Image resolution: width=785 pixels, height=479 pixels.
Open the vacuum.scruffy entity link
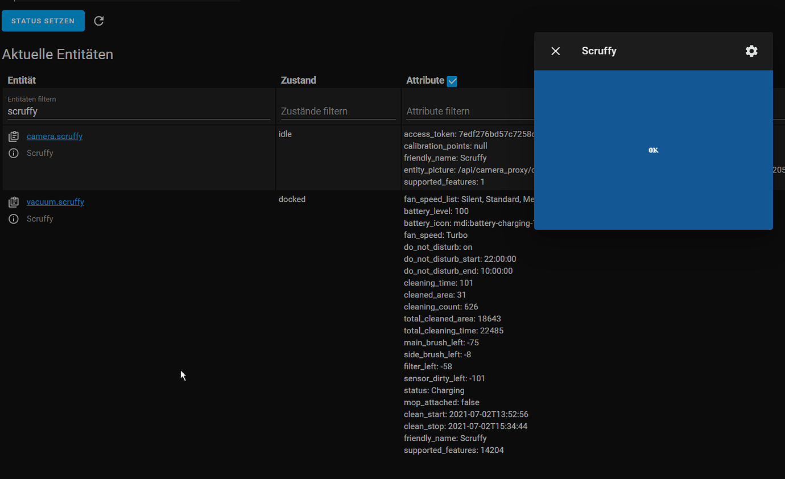pos(55,201)
